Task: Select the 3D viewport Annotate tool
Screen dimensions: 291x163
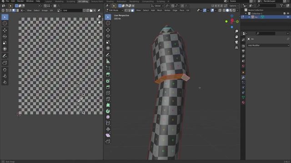Action: pyautogui.click(x=108, y=55)
